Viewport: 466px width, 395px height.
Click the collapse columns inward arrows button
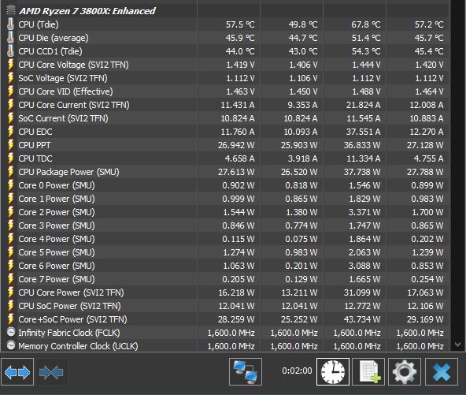[51, 372]
